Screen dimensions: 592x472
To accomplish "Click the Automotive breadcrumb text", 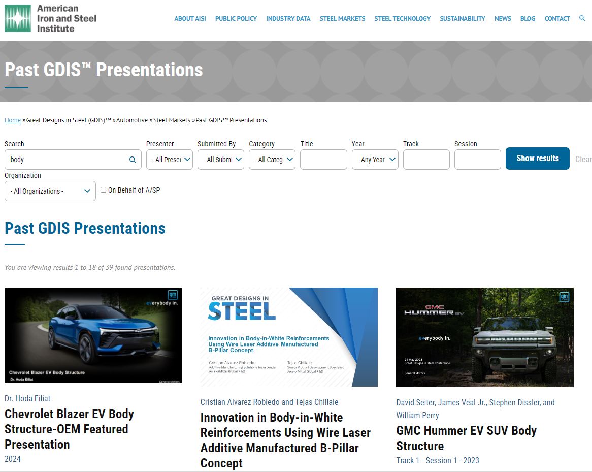I will tap(132, 120).
